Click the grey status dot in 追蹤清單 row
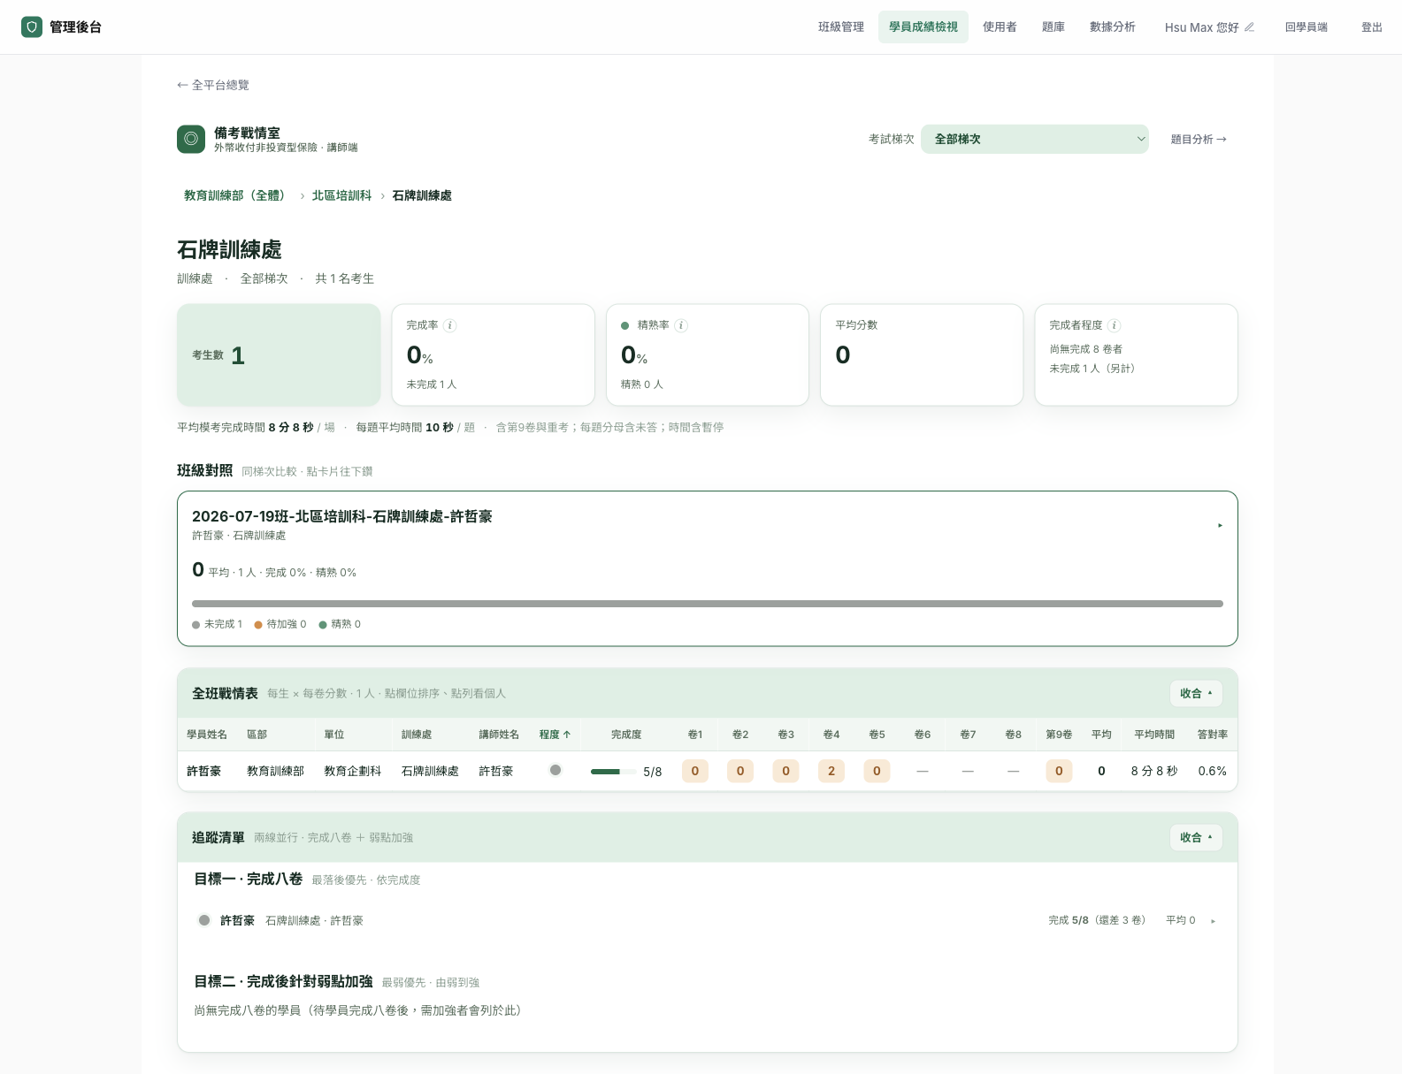The width and height of the screenshot is (1402, 1074). [204, 920]
